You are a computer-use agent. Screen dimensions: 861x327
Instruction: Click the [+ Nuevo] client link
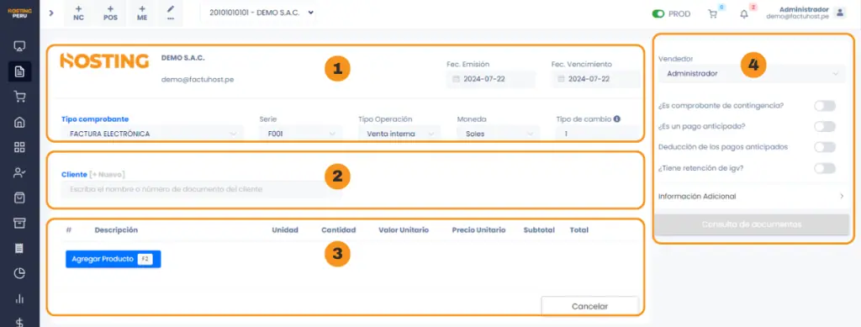pyautogui.click(x=107, y=175)
